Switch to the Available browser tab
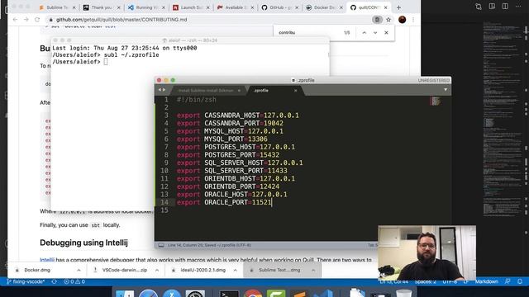This screenshot has height=297, width=529. pyautogui.click(x=234, y=7)
